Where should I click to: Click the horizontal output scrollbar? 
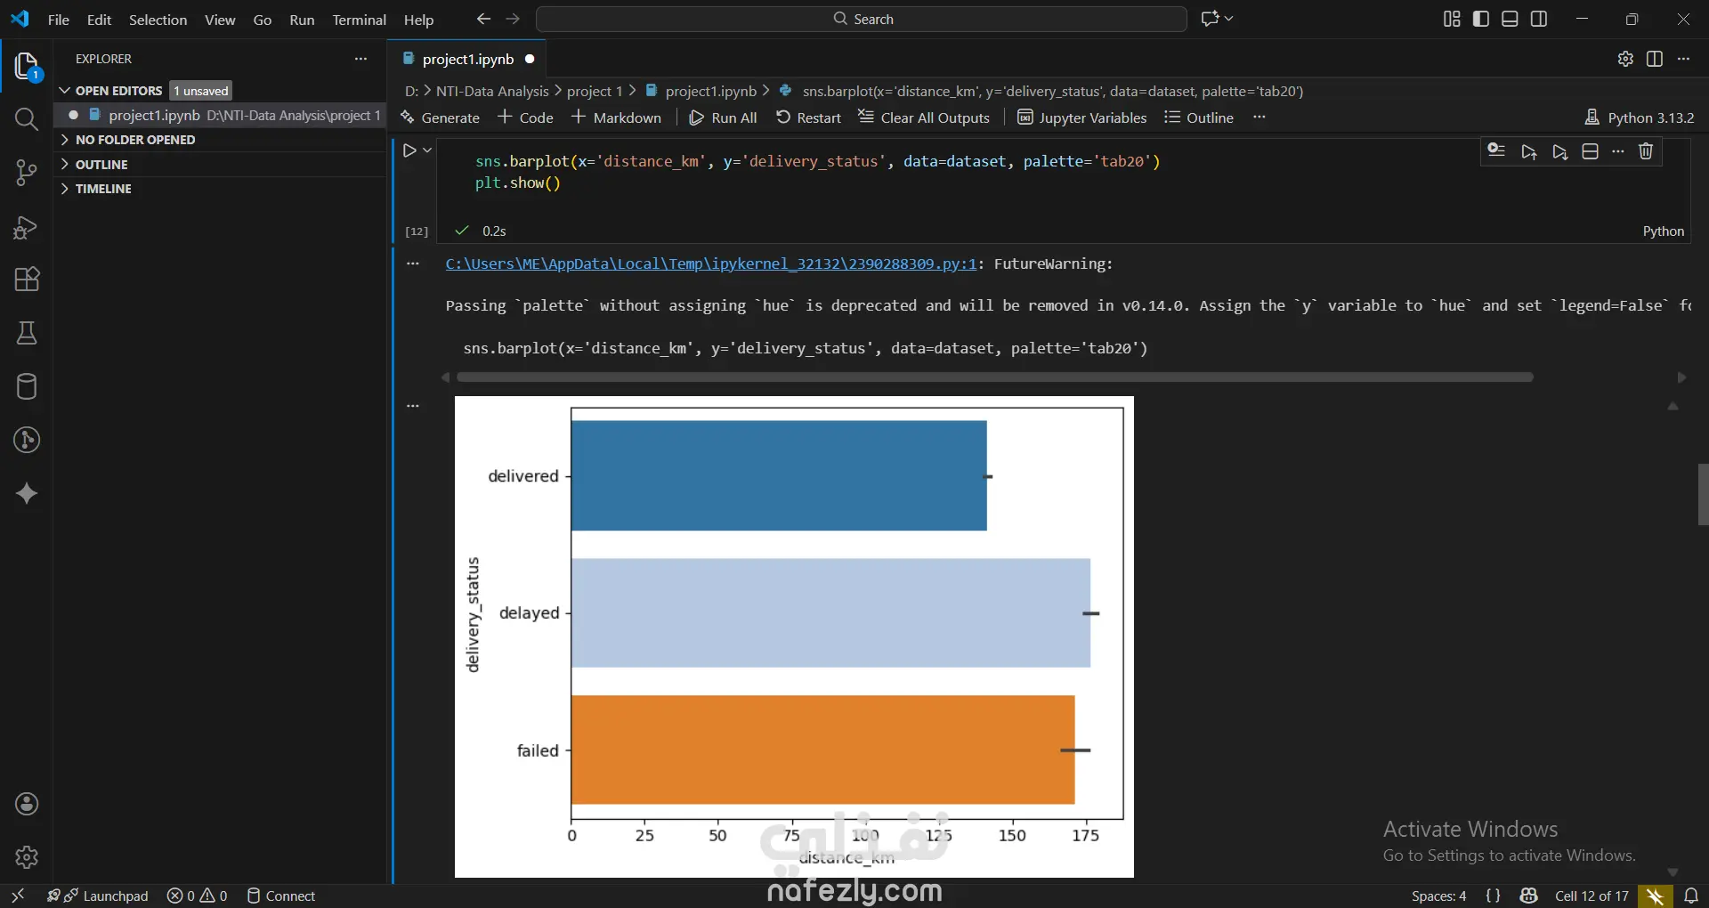994,377
